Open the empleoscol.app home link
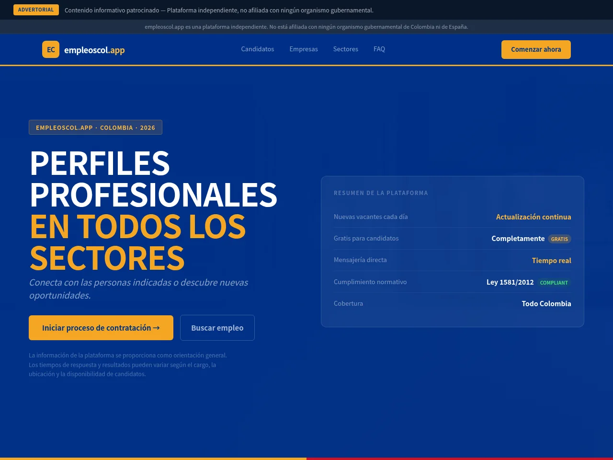 83,50
